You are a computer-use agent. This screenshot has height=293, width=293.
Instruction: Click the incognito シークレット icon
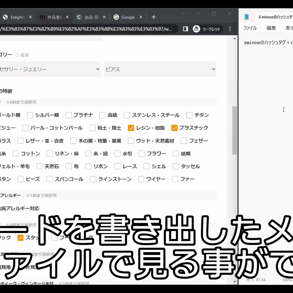click(x=196, y=29)
